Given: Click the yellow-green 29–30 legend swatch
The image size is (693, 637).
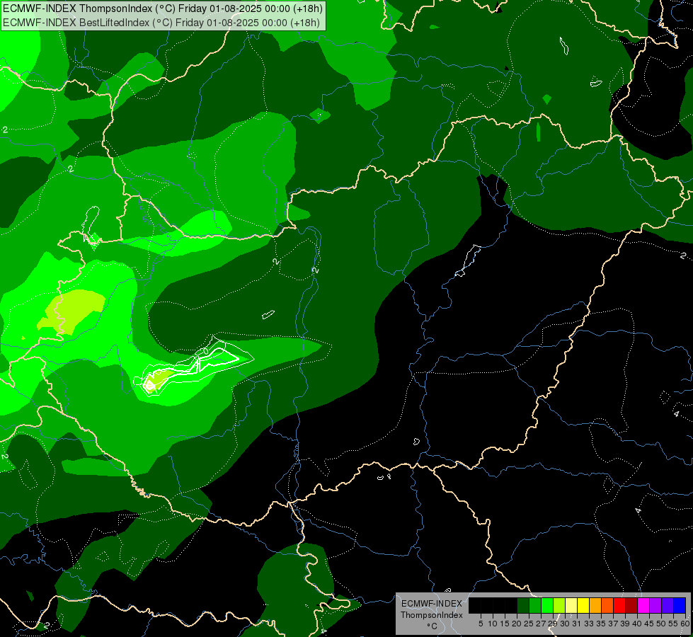Looking at the screenshot, I should (559, 605).
